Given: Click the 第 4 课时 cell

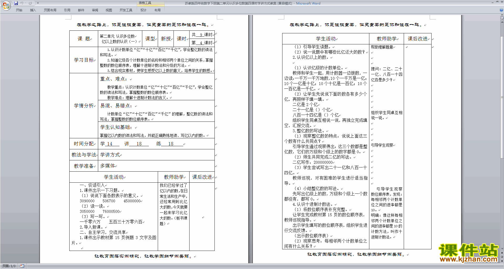Looking at the screenshot, I should 202,43.
